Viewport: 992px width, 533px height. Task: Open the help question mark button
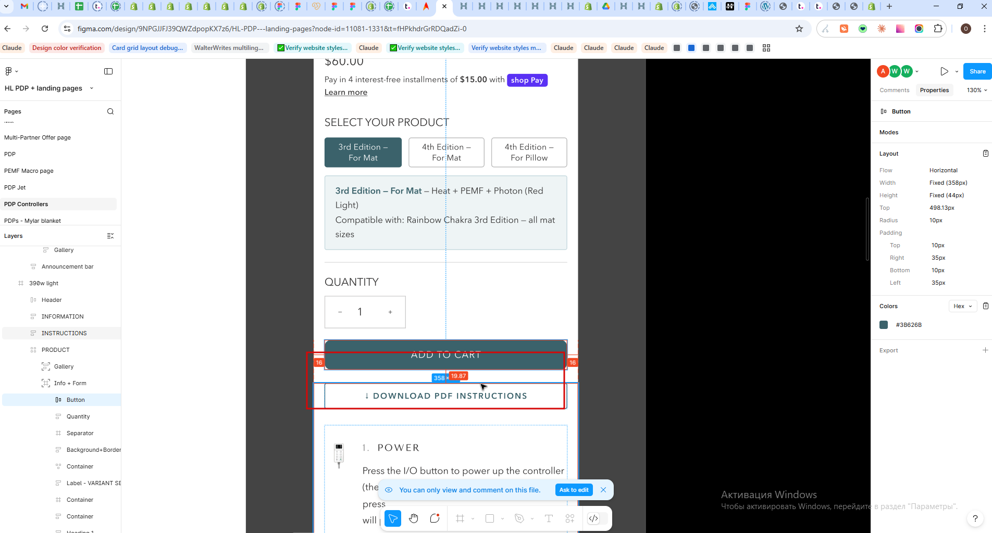975,518
